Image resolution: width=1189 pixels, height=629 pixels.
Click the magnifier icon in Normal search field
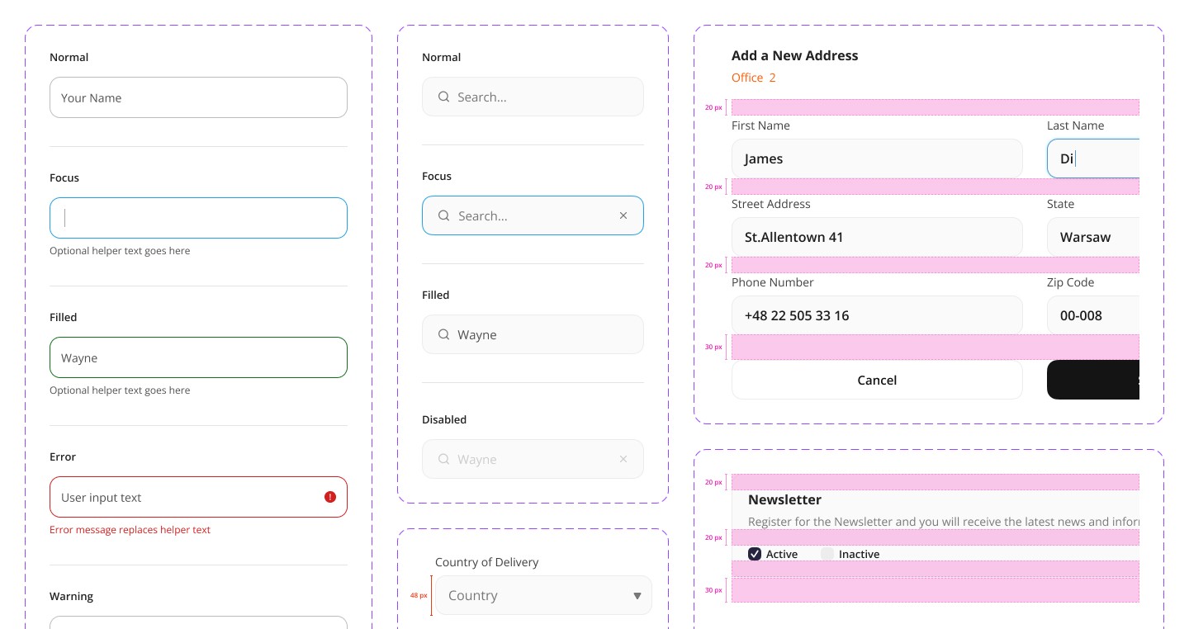(443, 97)
